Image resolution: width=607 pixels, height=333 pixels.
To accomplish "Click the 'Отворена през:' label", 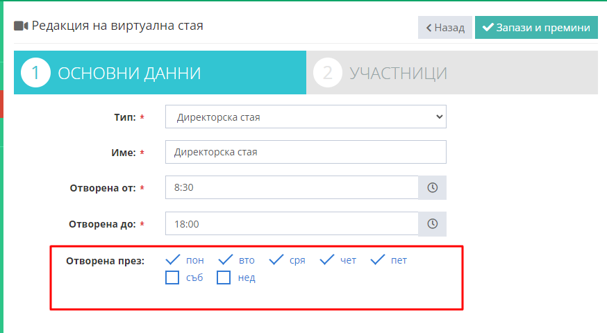I will (106, 261).
